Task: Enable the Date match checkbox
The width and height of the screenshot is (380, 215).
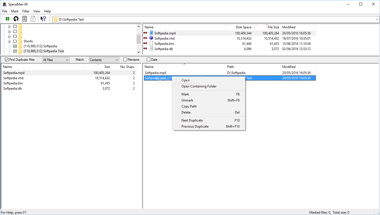Action: [148, 60]
